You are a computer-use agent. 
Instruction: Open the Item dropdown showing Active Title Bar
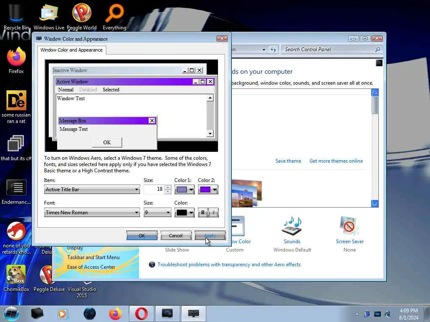click(92, 189)
